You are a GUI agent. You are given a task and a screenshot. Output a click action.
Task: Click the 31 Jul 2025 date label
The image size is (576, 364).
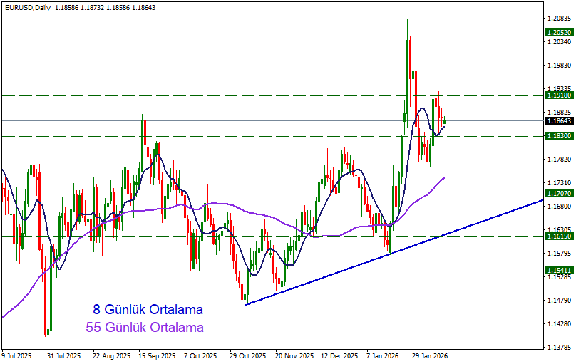click(x=65, y=355)
